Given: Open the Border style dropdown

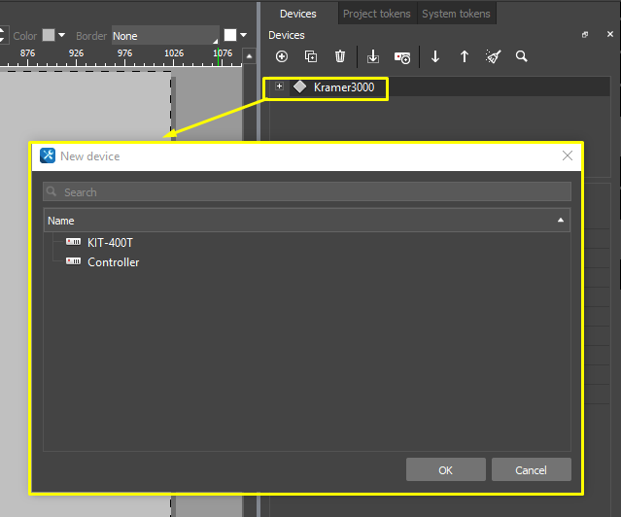Looking at the screenshot, I should (164, 36).
